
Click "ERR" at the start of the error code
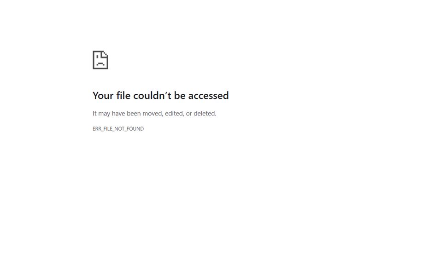coord(97,129)
